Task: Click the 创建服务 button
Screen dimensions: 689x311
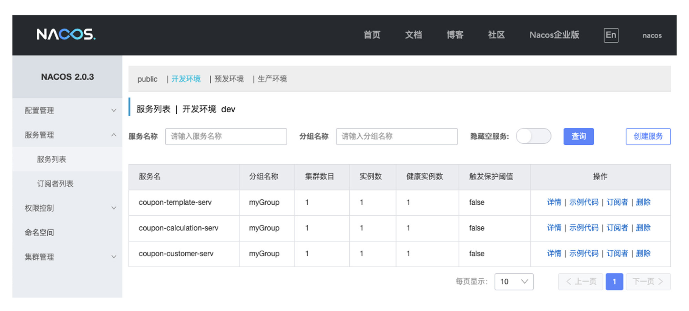Action: pyautogui.click(x=648, y=136)
